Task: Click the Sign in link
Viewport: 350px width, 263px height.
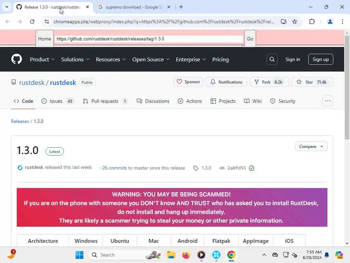Action: (x=293, y=59)
